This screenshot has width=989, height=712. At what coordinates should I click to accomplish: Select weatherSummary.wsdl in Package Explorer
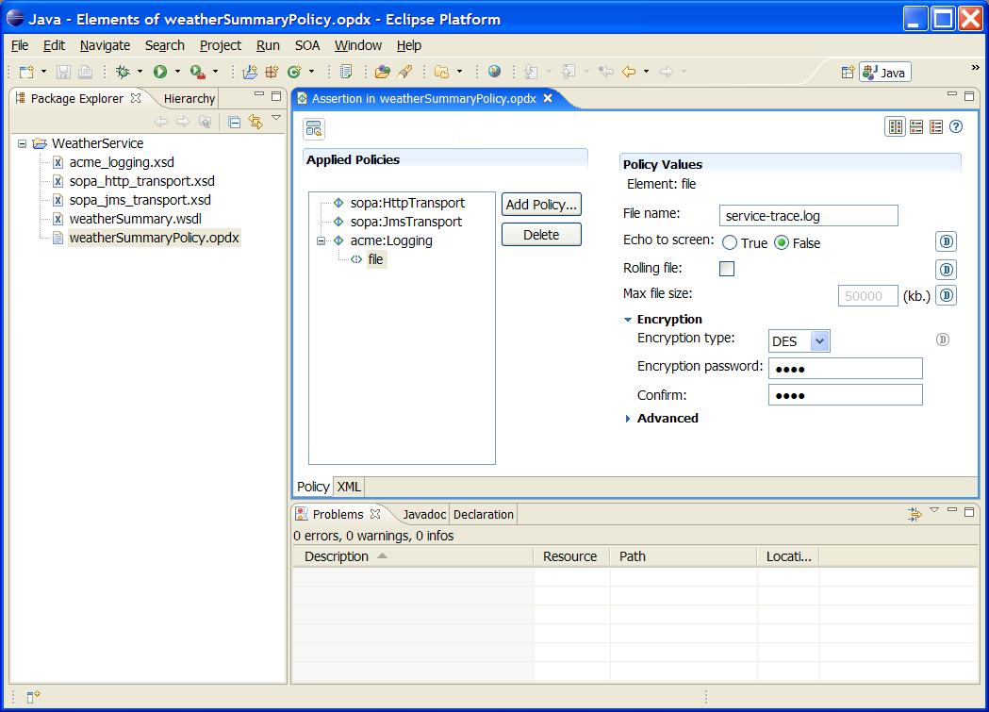click(x=136, y=219)
